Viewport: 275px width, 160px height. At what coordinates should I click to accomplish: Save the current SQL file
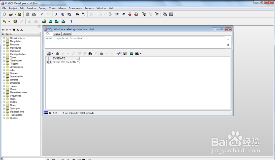[x=20, y=14]
